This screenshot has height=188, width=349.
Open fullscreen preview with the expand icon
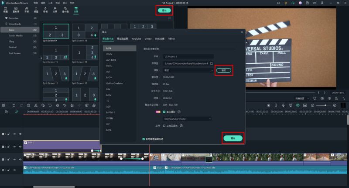[x=344, y=98]
